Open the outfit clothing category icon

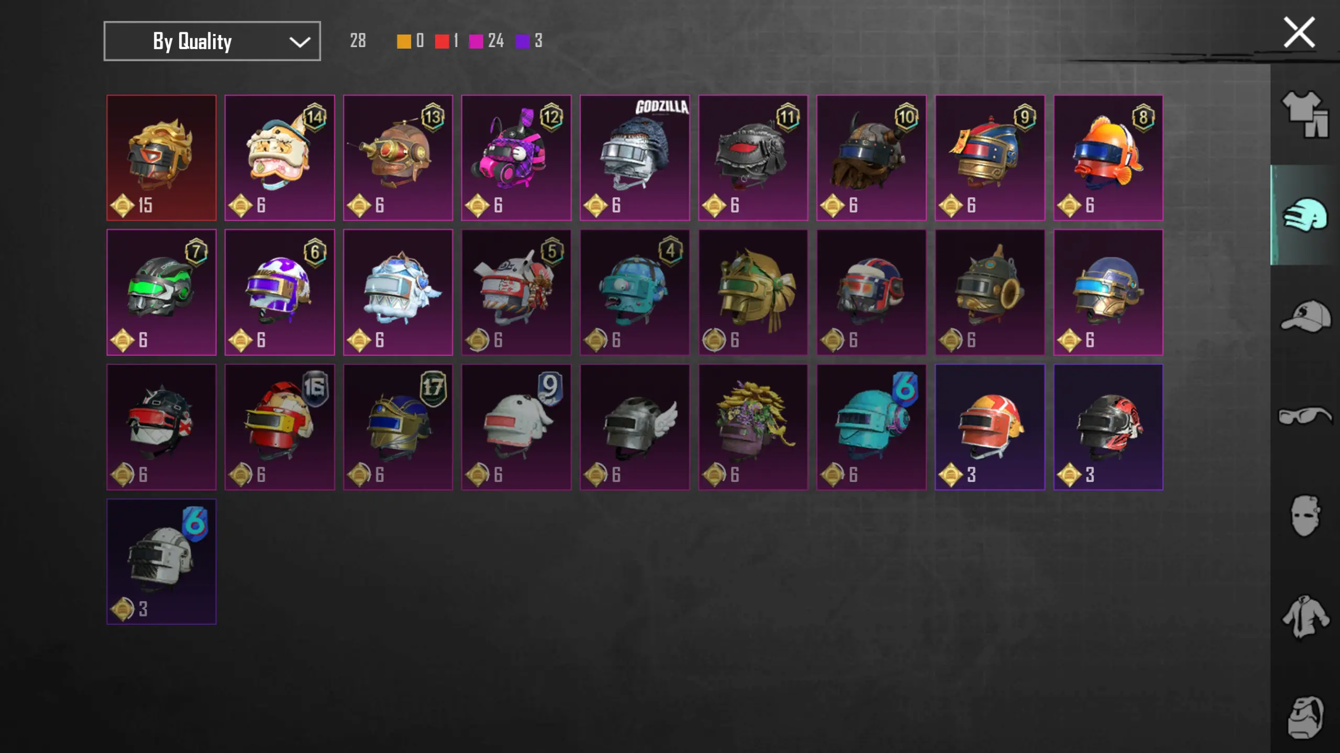1304,114
